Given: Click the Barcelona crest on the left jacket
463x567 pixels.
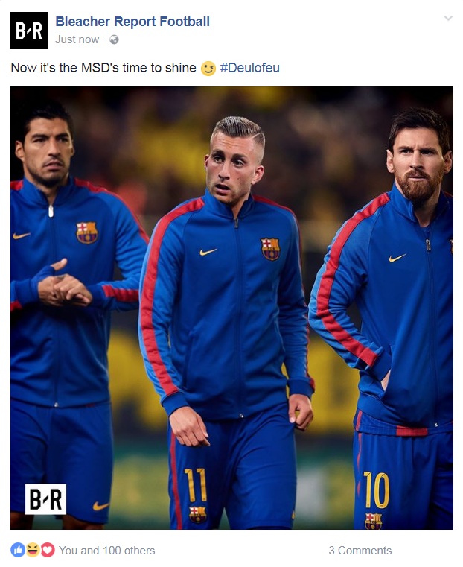Looking at the screenshot, I should coord(86,232).
